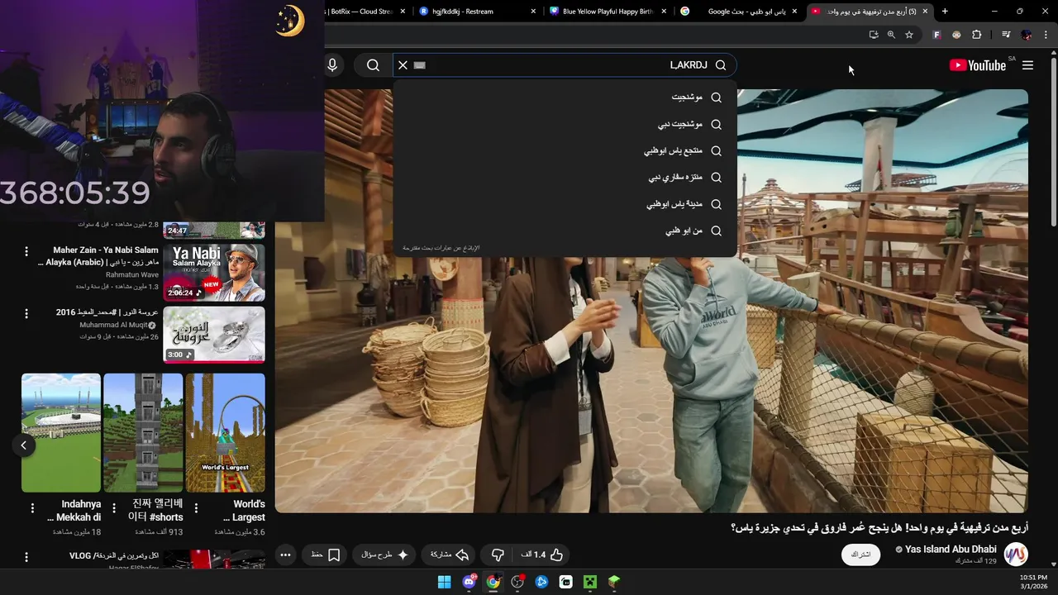
Task: Click the shorts shelf previous arrow
Action: (23, 445)
